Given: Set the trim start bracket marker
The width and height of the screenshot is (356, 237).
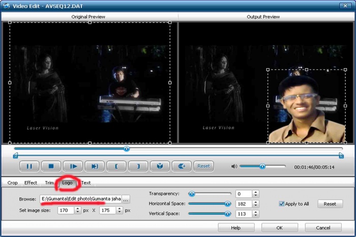Looking at the screenshot, I should [x=116, y=166].
